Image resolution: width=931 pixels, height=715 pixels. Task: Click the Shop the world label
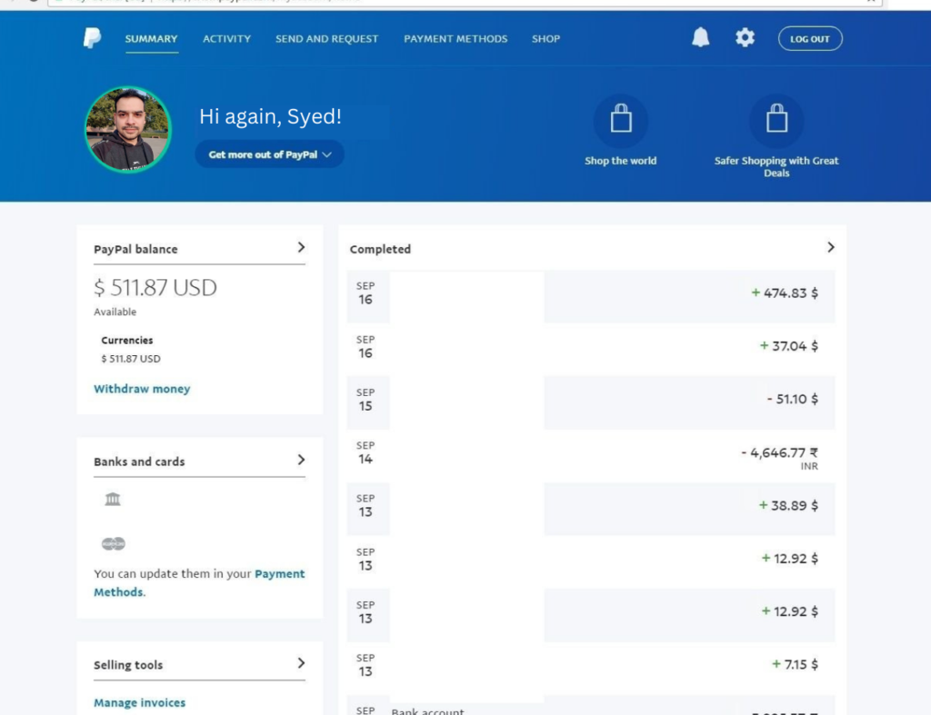[x=620, y=161]
